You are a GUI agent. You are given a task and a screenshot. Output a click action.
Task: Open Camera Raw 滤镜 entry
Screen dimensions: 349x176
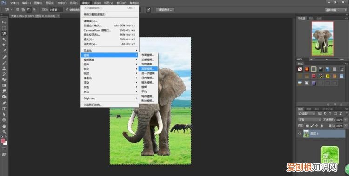pos(109,30)
